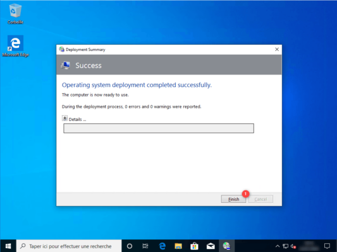The image size is (337, 252).
Task: Click the empty Details text box
Action: click(159, 129)
